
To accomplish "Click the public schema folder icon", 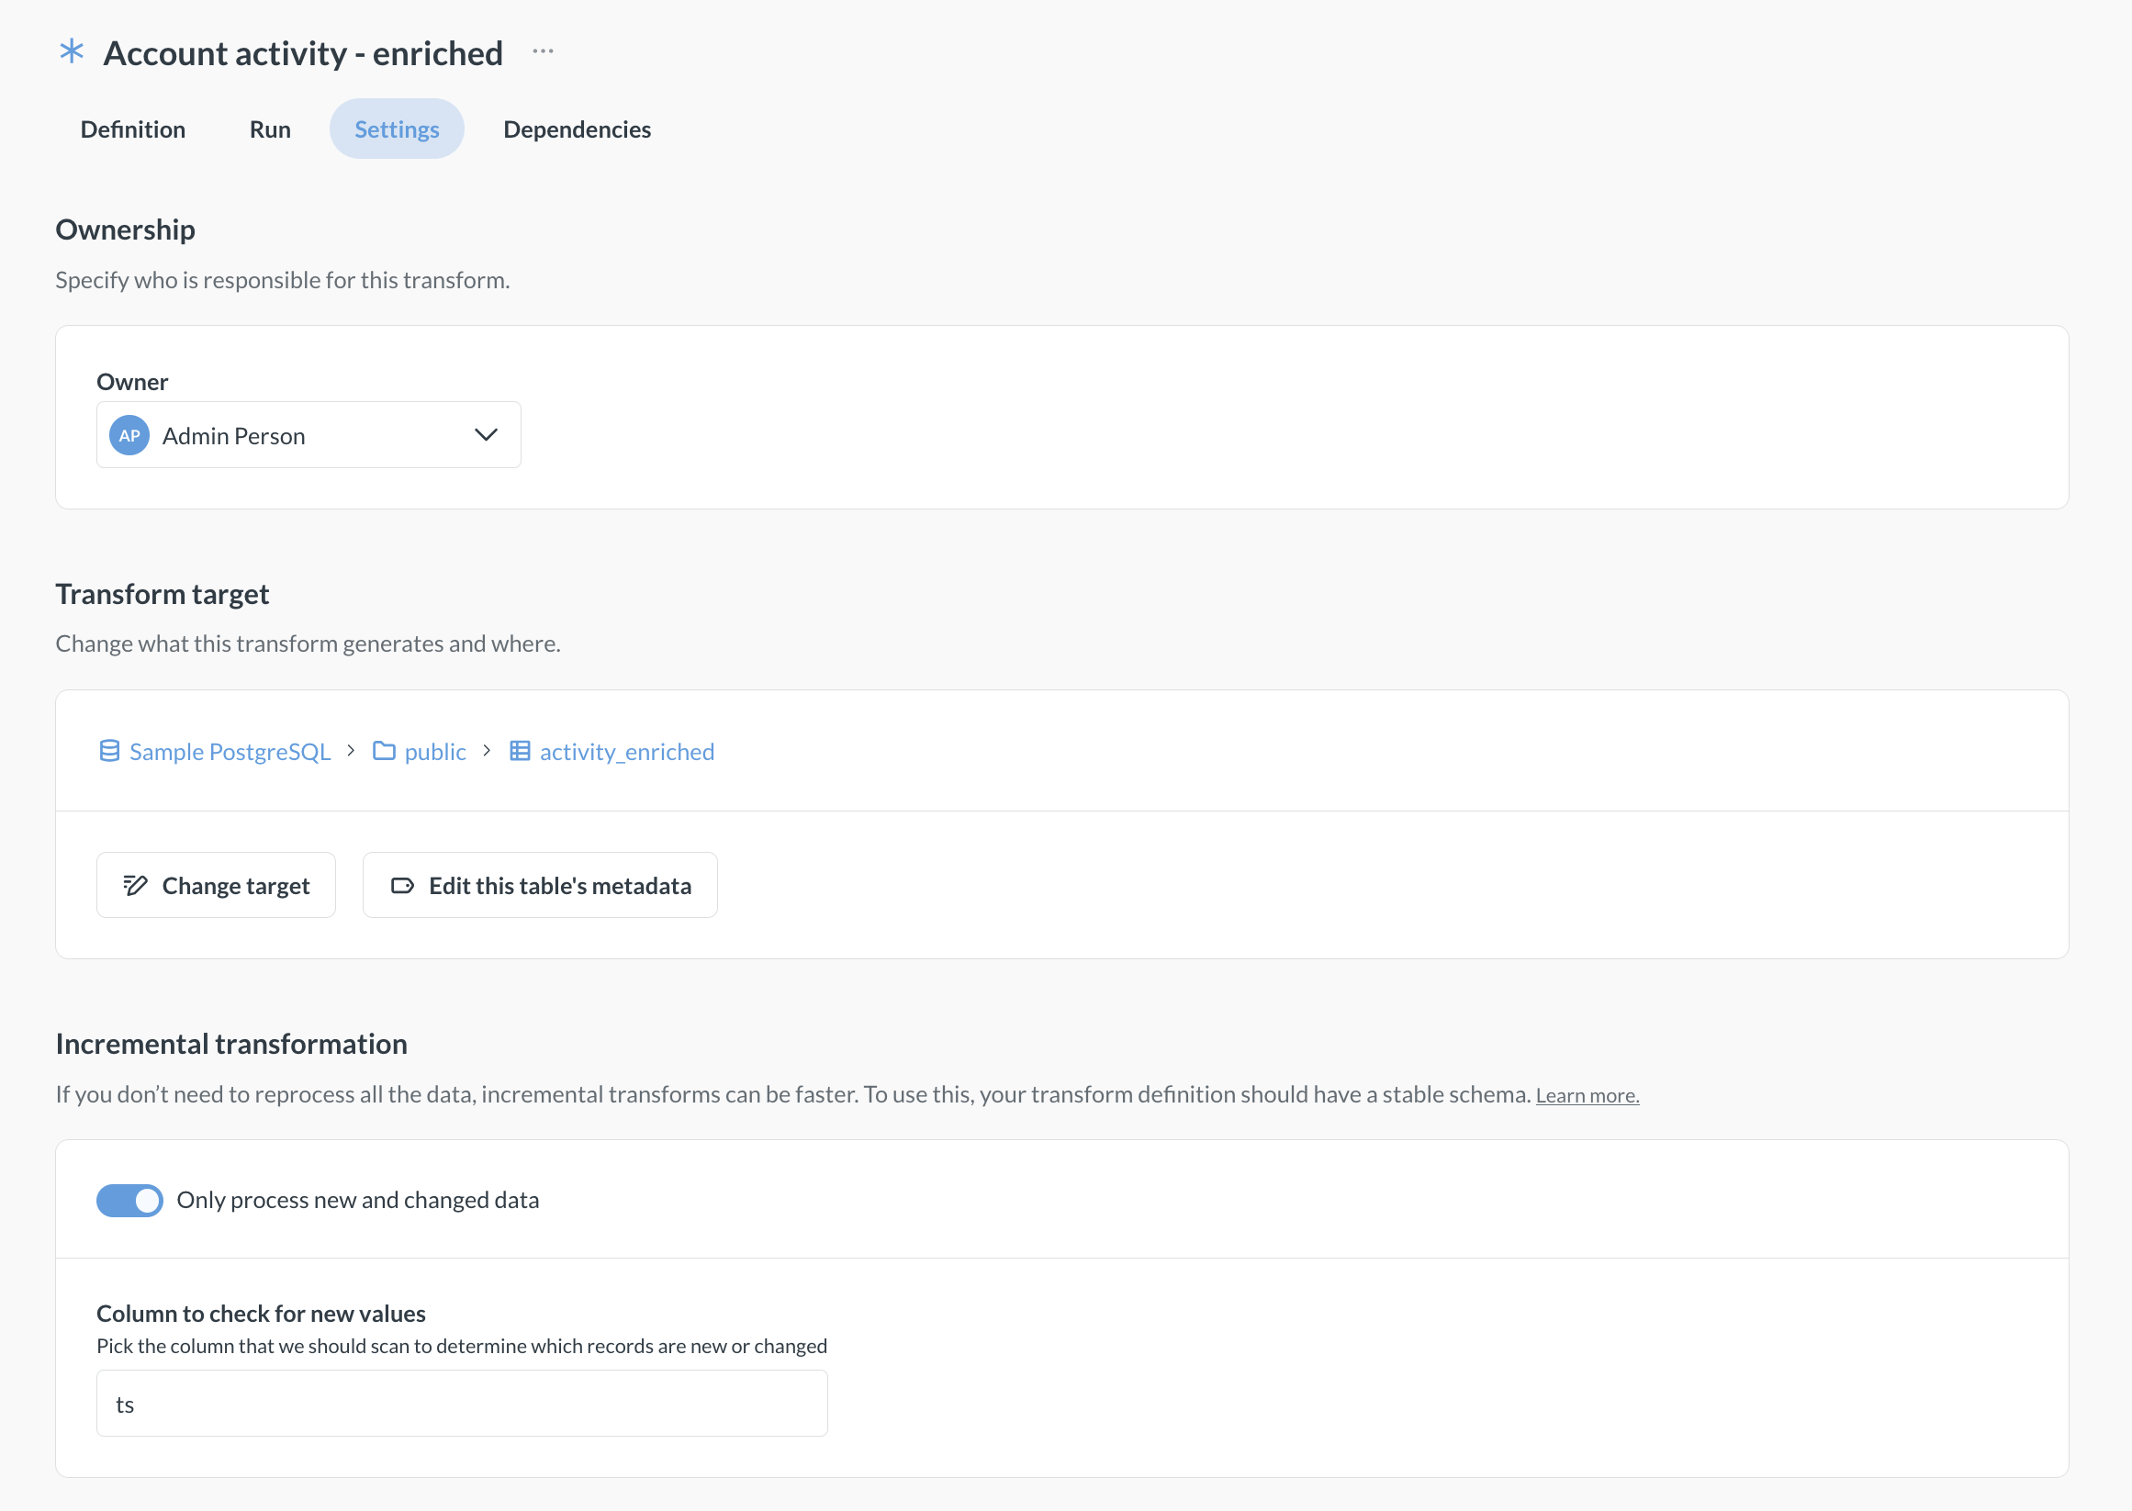I will click(385, 751).
